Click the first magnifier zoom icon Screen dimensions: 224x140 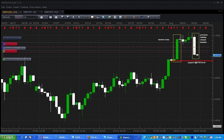pos(62,17)
